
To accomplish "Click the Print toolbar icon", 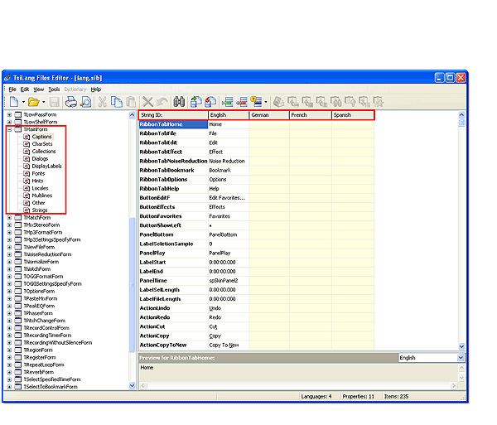I will (71, 102).
